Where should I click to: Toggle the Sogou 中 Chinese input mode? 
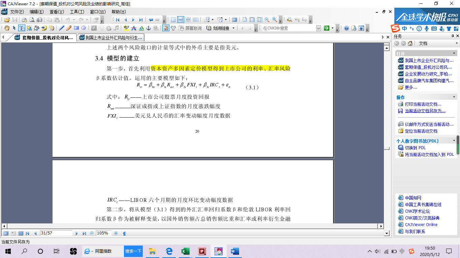(404, 28)
